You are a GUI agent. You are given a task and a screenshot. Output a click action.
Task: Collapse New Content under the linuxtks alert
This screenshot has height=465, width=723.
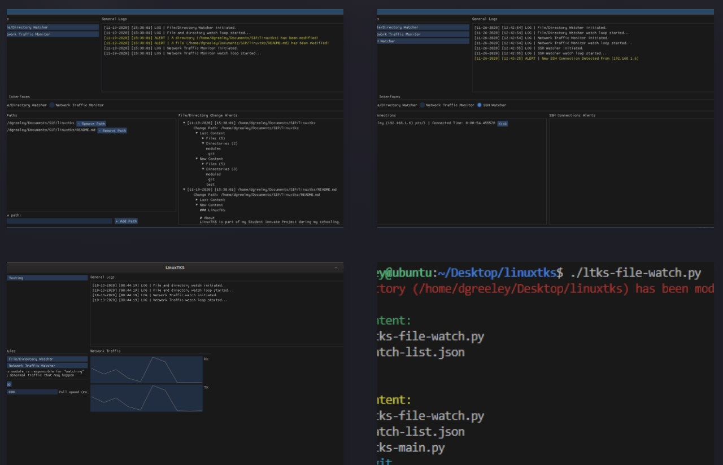click(197, 159)
